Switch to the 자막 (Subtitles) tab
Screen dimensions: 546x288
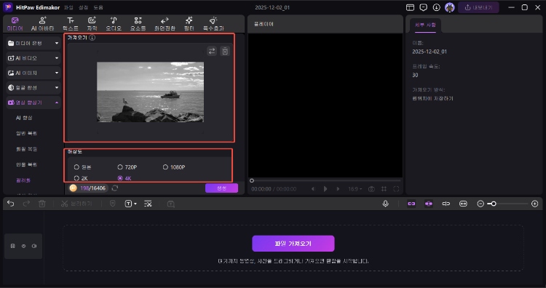coord(92,24)
